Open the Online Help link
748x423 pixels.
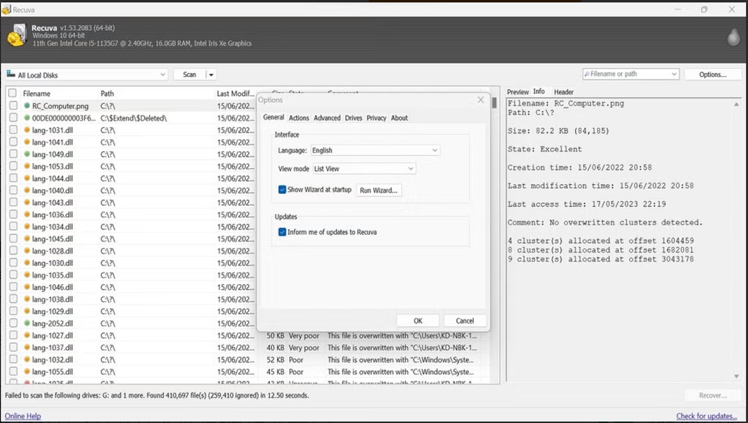[x=23, y=416]
